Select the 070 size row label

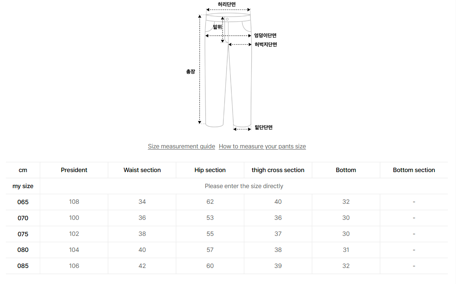point(23,218)
